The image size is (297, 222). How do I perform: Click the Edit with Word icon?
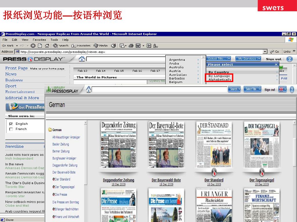138,46
